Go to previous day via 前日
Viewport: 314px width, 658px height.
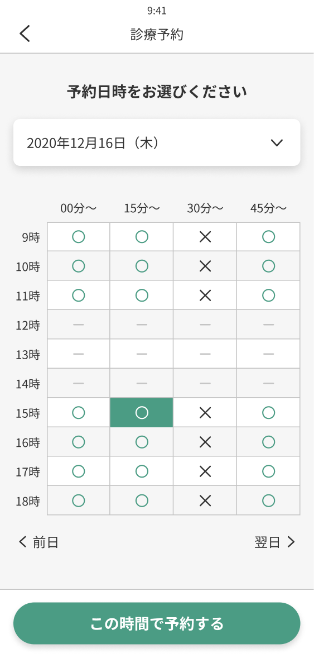(x=38, y=542)
